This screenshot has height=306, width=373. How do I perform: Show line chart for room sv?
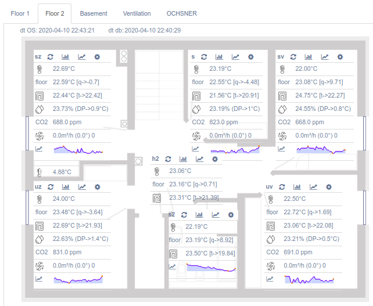pyautogui.click(x=325, y=57)
